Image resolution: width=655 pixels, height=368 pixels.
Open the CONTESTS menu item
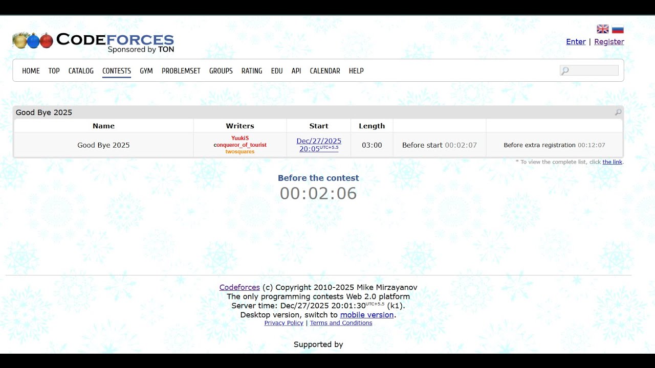tap(117, 71)
